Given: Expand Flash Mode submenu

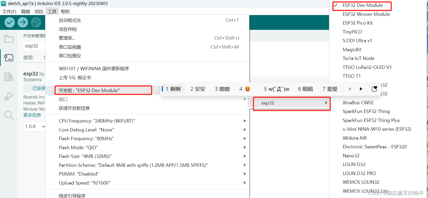Looking at the screenshot, I should (147, 147).
